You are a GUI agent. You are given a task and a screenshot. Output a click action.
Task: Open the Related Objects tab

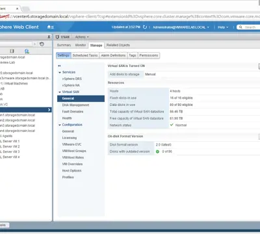(118, 45)
